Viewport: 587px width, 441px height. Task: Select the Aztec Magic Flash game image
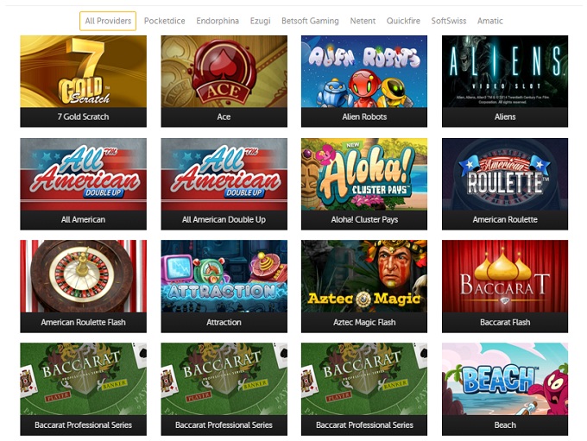tap(364, 276)
